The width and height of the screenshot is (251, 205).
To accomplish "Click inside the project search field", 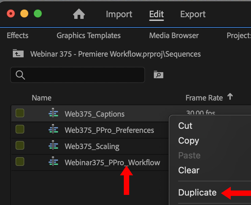I will (x=84, y=75).
